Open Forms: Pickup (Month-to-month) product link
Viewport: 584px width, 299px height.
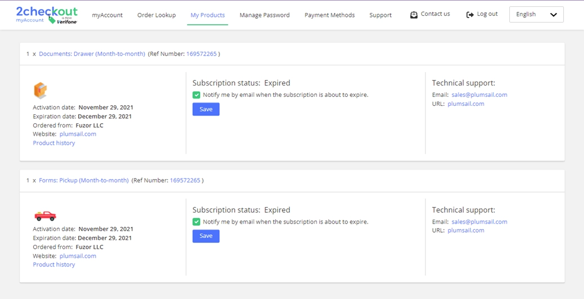[84, 180]
